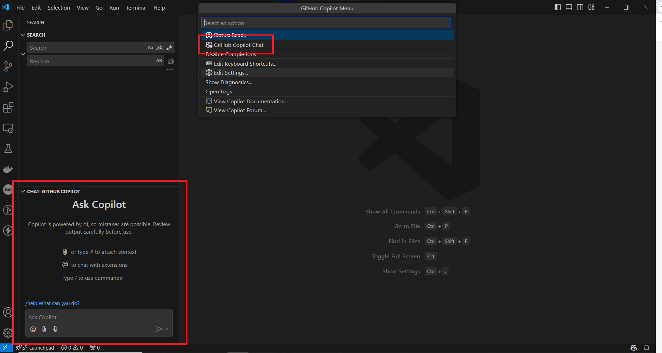Focus the Ask Copilot chat input

point(99,317)
